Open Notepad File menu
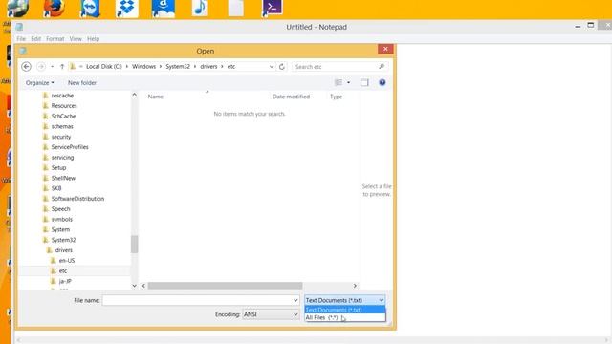Image resolution: width=612 pixels, height=344 pixels. pyautogui.click(x=21, y=39)
